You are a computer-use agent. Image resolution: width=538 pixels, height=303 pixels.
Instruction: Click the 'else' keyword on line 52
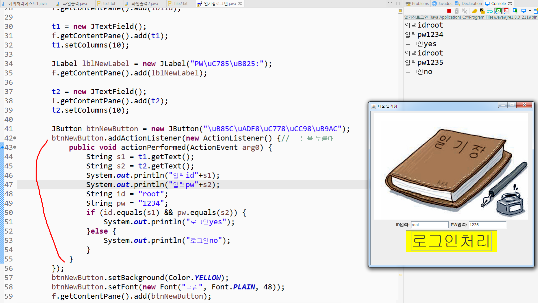[x=99, y=231]
